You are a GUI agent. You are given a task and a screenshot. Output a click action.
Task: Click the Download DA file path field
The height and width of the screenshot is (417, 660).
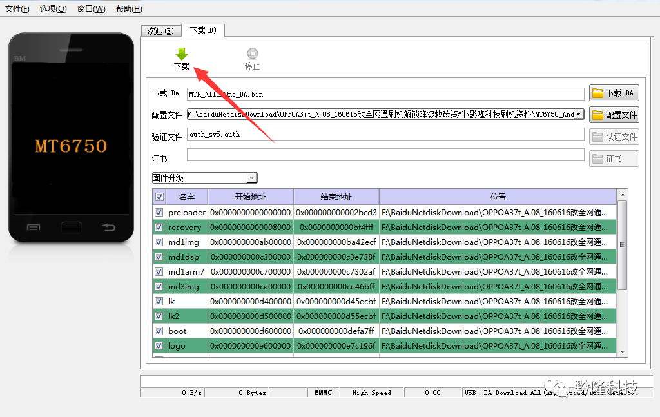coord(385,94)
